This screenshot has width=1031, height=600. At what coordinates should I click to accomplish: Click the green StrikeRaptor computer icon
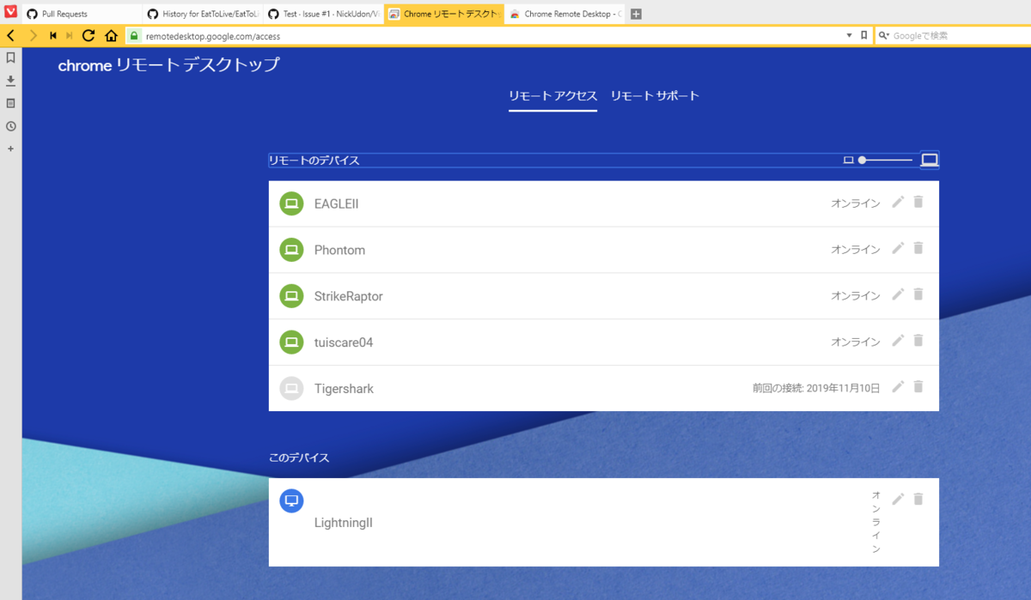(x=291, y=296)
